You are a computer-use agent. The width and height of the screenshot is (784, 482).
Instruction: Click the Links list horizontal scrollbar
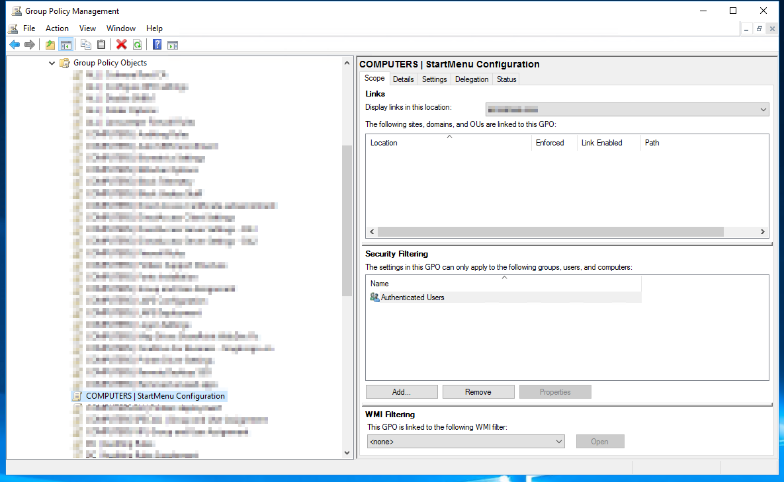[550, 232]
